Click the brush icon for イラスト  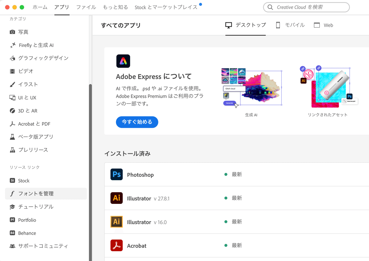[12, 84]
